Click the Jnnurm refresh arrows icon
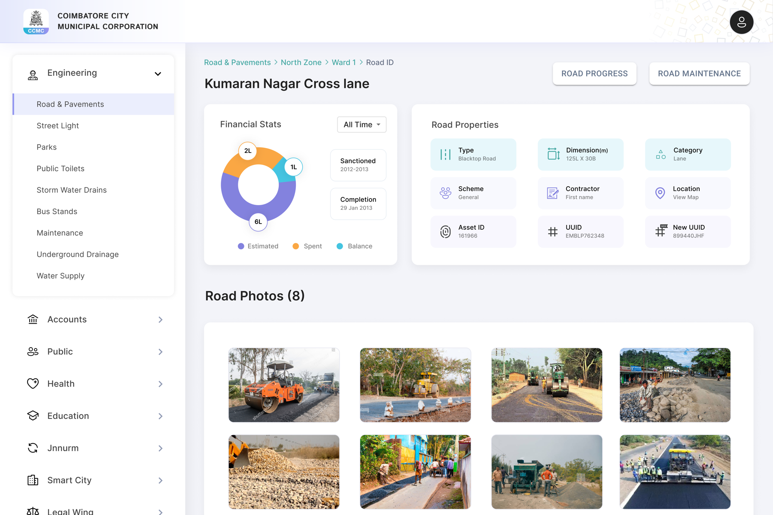 point(33,448)
